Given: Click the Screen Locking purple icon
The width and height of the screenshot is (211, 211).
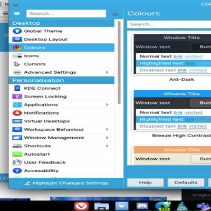Looking at the screenshot, I should point(17,97).
